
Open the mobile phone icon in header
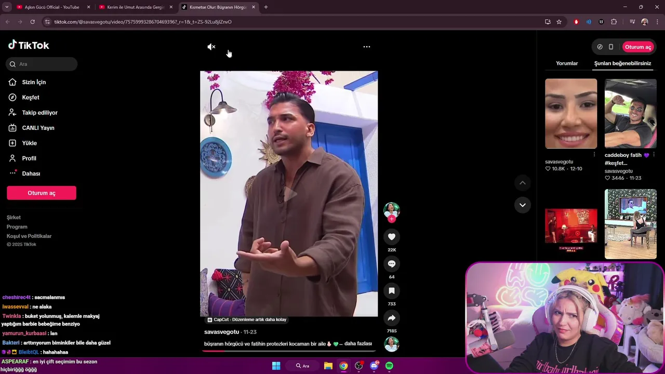(x=611, y=47)
